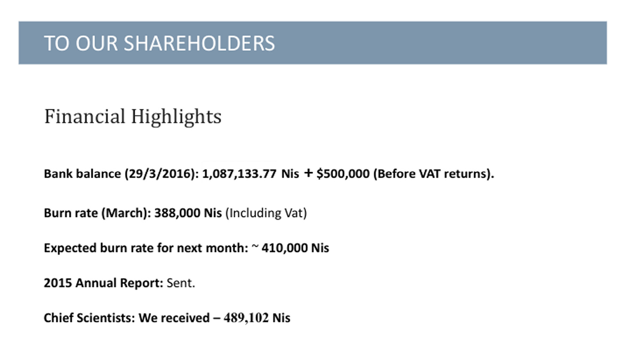Click Expected burn rate for next month
Image resolution: width=625 pixels, height=345 pixels.
(146, 248)
